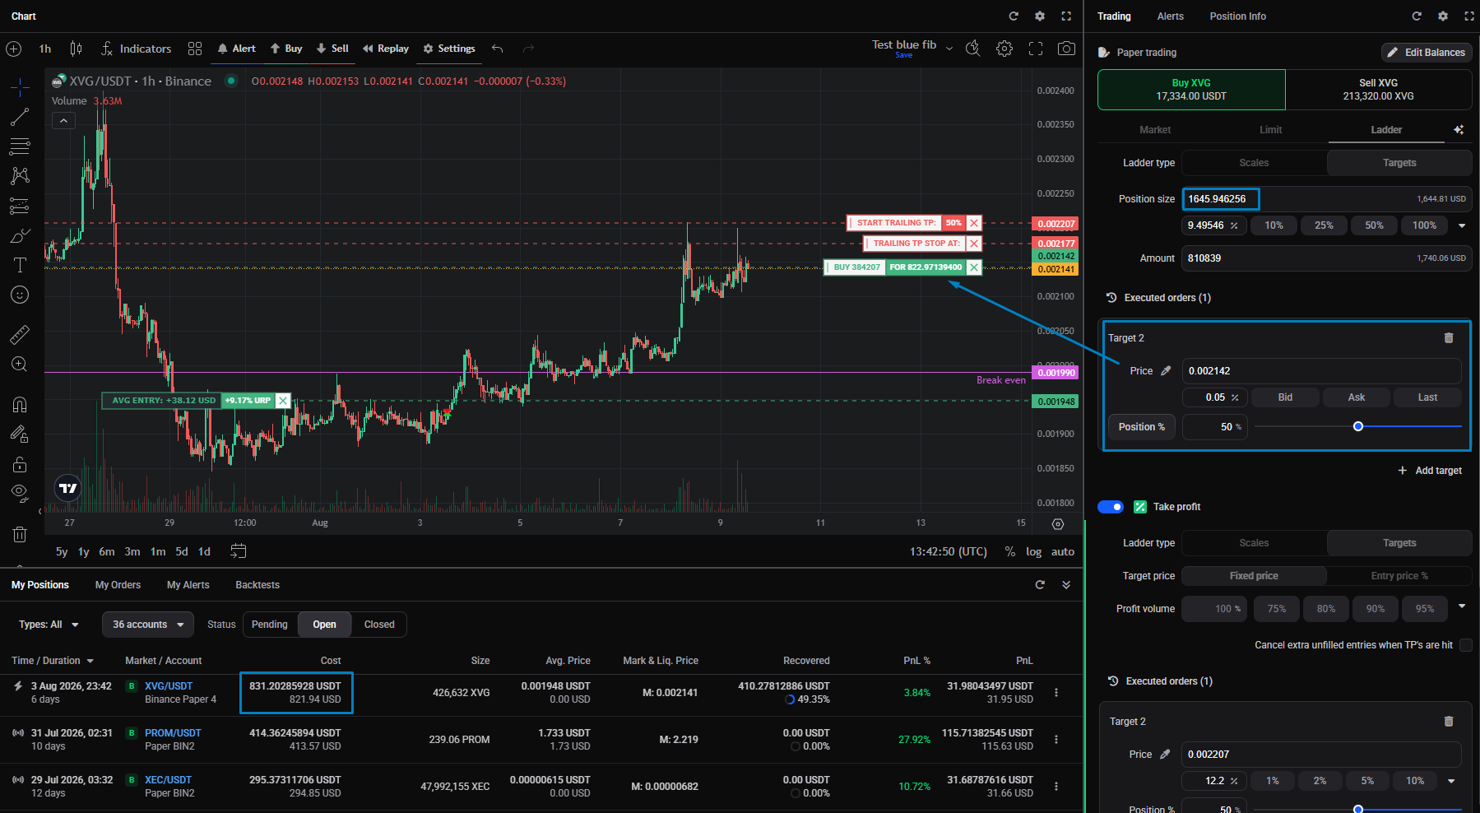Select Scales for entry ladder type
This screenshot has width=1480, height=813.
[1255, 163]
